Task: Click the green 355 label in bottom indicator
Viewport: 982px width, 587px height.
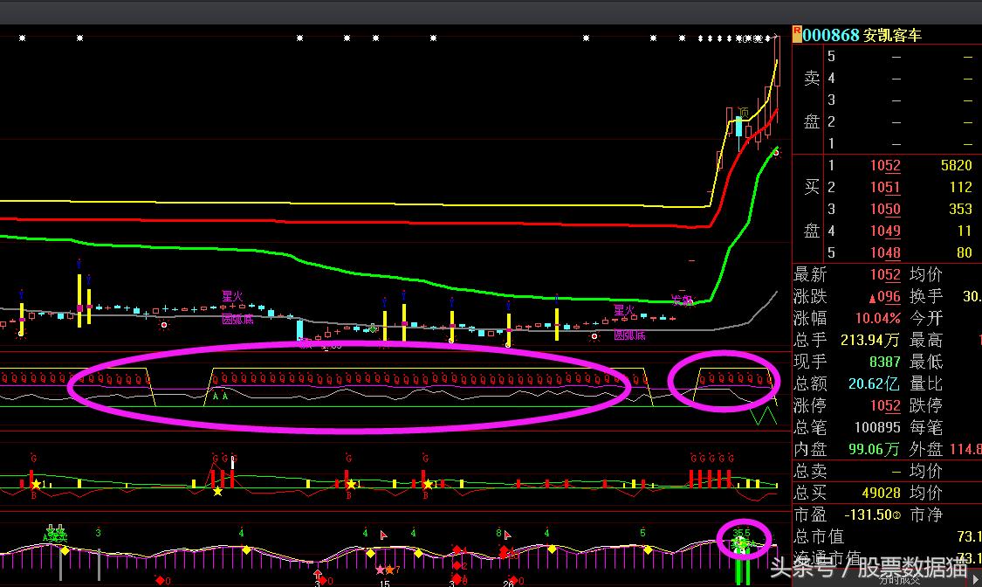Action: click(741, 533)
